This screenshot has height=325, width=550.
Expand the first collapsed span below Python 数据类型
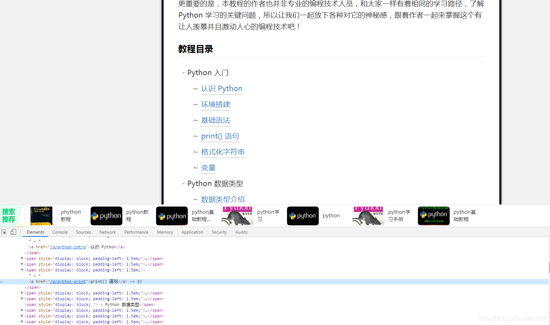(x=22, y=310)
